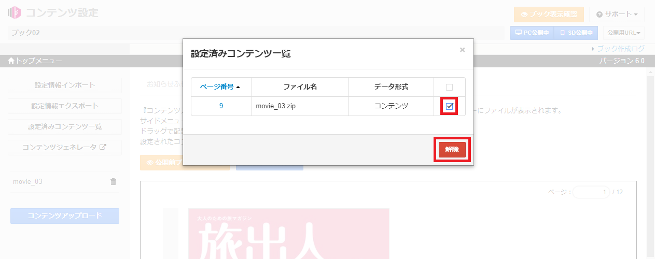The width and height of the screenshot is (655, 259).
Task: Toggle SD公開中 status button
Action: coord(576,33)
